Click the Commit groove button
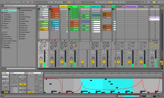 click(x=6, y=87)
